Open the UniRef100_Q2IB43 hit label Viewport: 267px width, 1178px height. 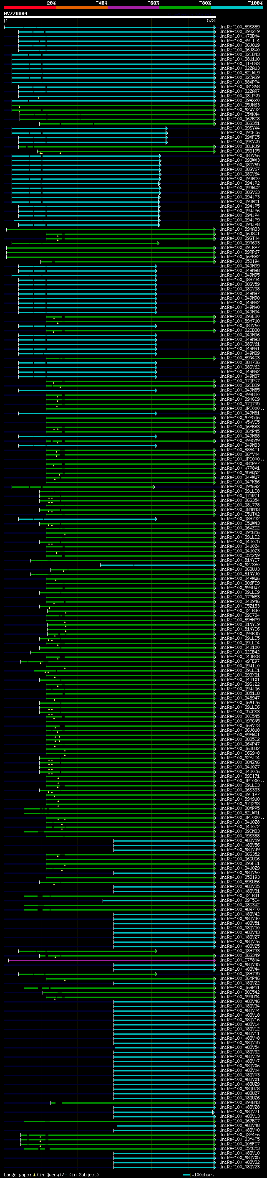pos(239,54)
